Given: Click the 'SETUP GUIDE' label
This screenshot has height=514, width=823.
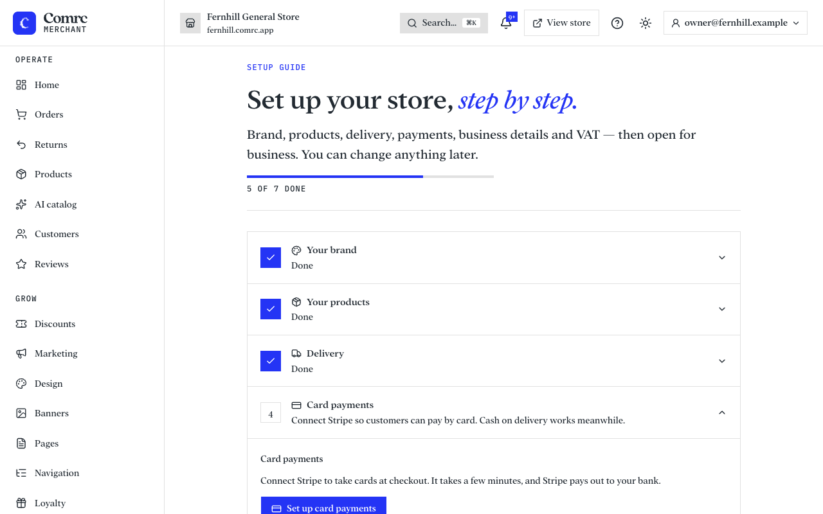Looking at the screenshot, I should pyautogui.click(x=276, y=67).
